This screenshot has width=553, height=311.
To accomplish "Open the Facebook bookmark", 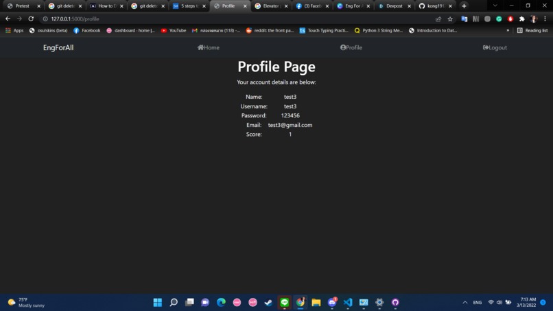I will coord(86,31).
